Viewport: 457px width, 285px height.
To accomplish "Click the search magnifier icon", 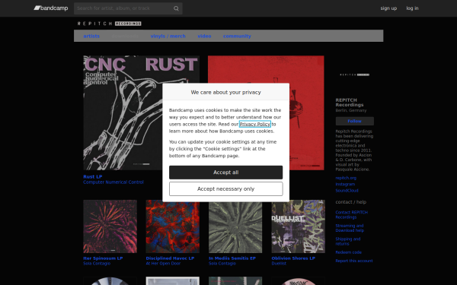I will click(x=176, y=8).
